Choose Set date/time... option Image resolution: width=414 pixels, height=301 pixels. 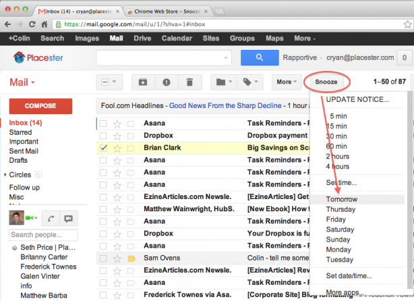pos(349,276)
